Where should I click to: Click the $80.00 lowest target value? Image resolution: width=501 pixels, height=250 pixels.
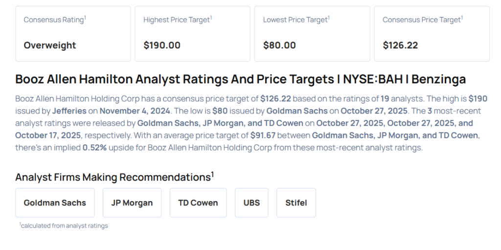[x=279, y=45]
